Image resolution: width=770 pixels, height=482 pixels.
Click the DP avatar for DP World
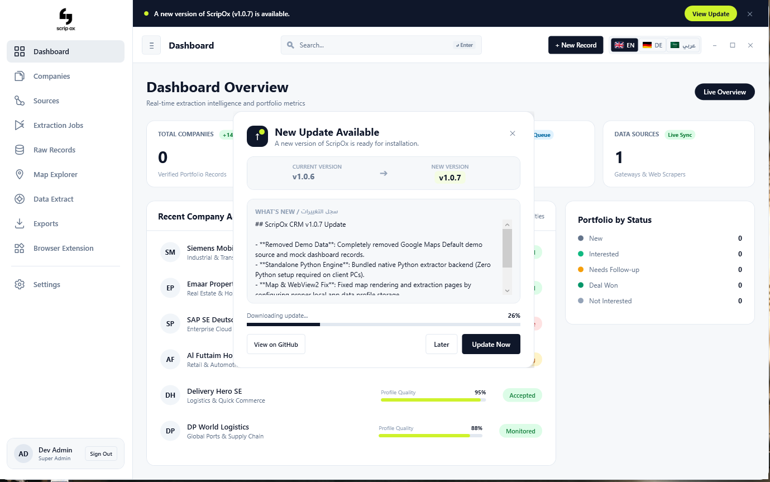pyautogui.click(x=170, y=431)
